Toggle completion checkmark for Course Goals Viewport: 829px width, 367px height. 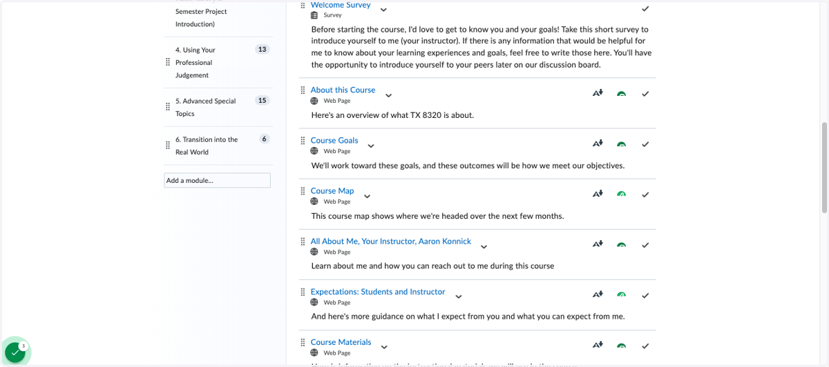pos(645,144)
